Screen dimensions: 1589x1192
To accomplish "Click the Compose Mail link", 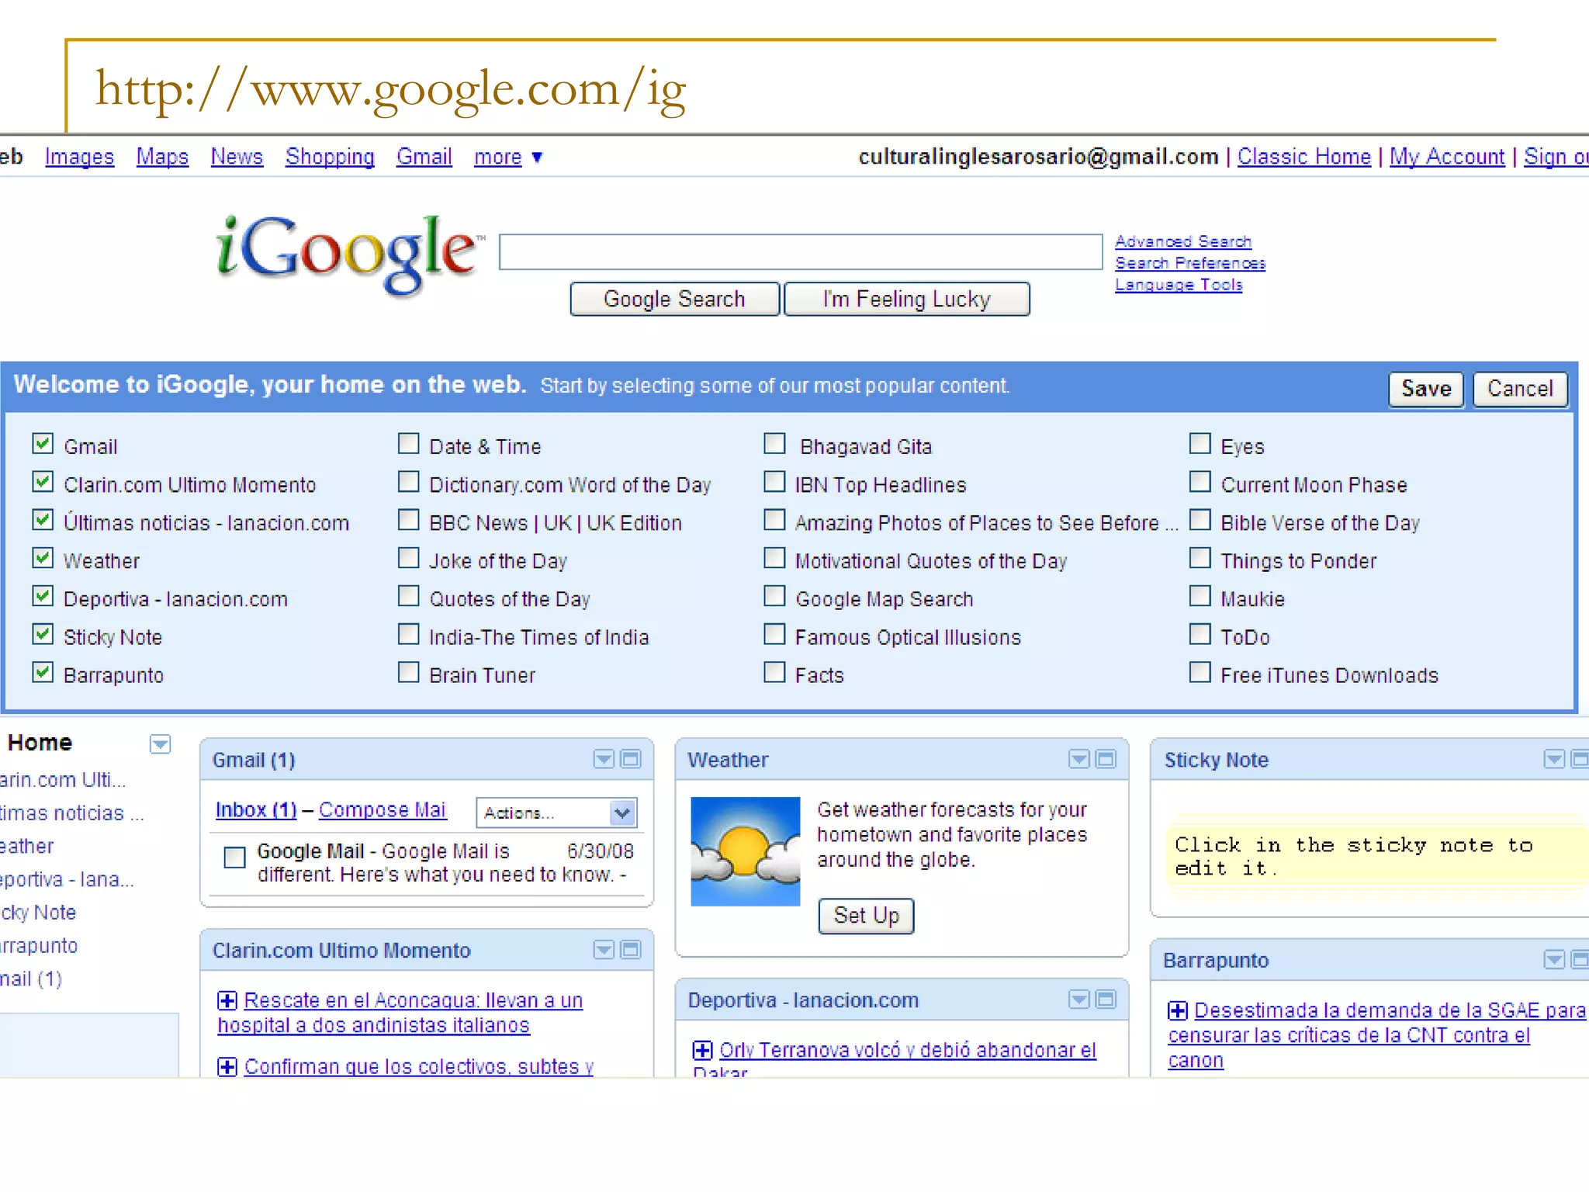I will 383,809.
